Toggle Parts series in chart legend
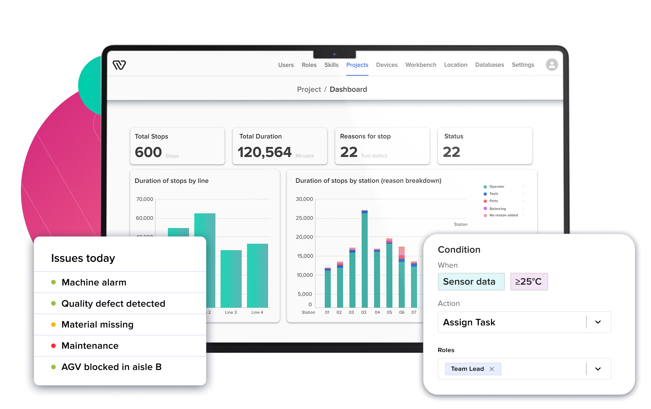 (x=493, y=201)
